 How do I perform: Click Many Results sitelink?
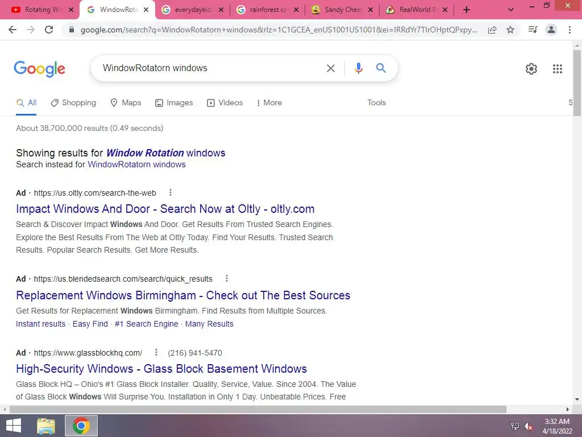(x=209, y=324)
